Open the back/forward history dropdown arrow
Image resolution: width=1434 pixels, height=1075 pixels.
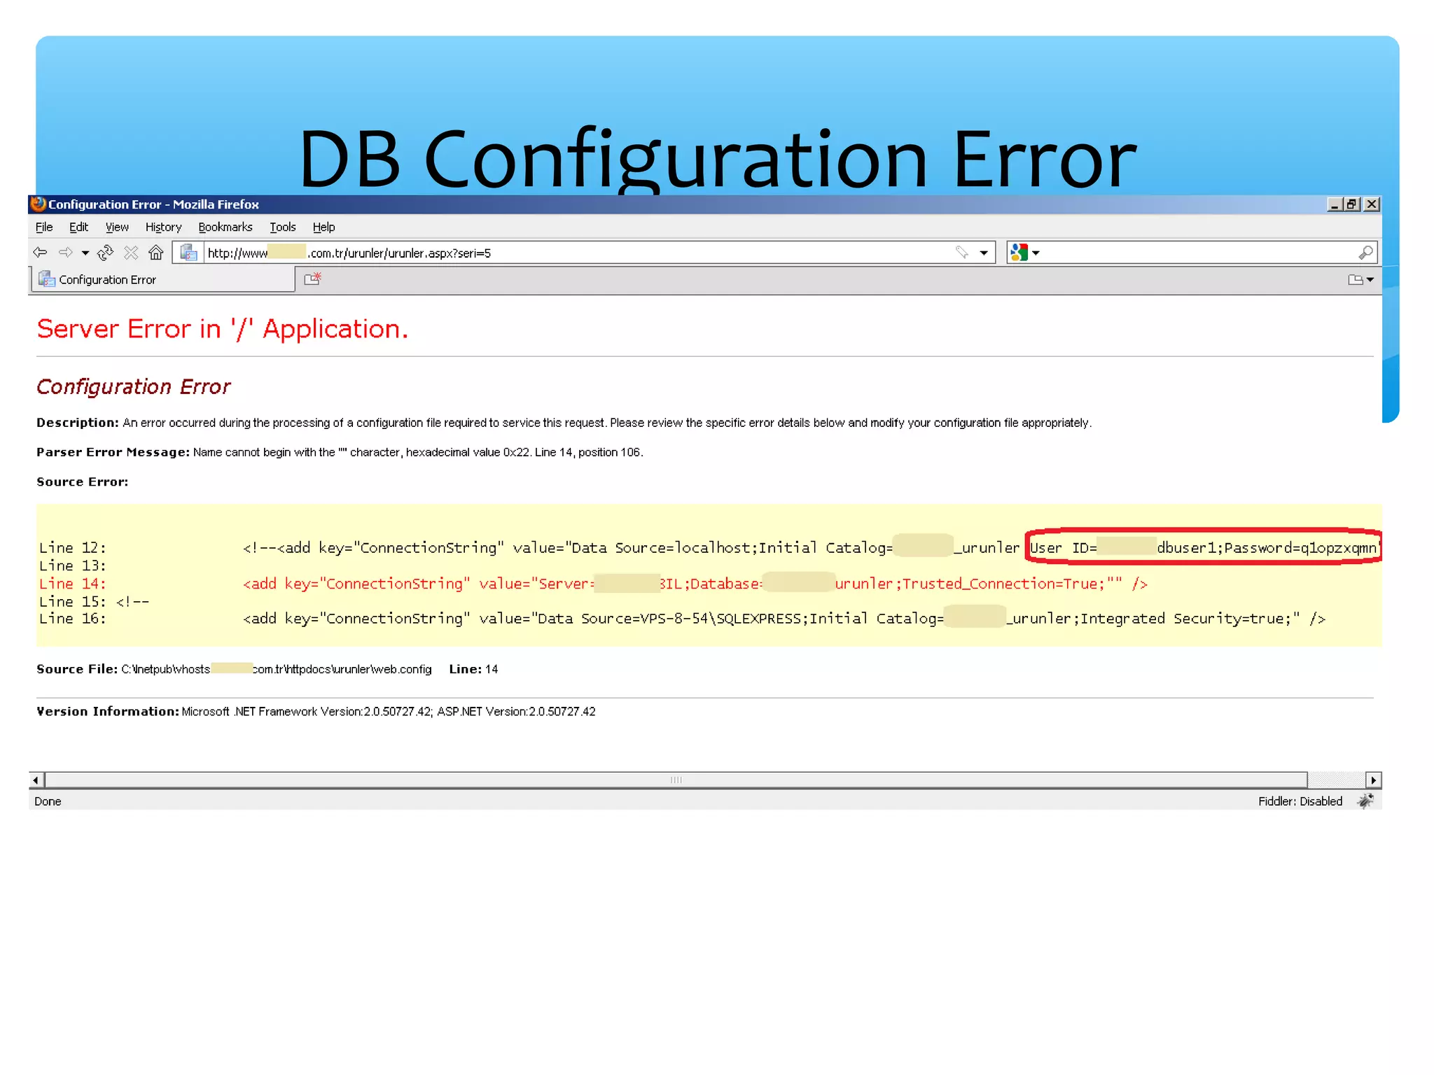click(85, 253)
